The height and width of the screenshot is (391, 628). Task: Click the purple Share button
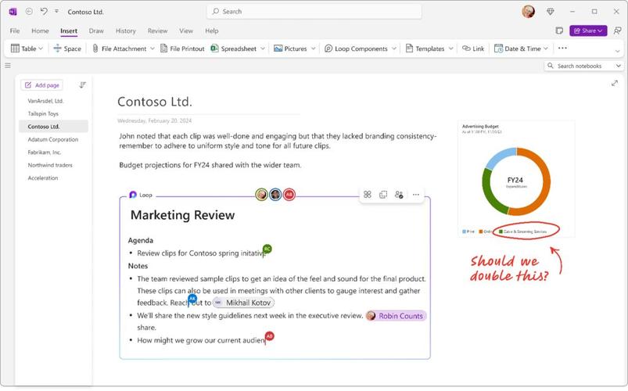click(x=588, y=30)
